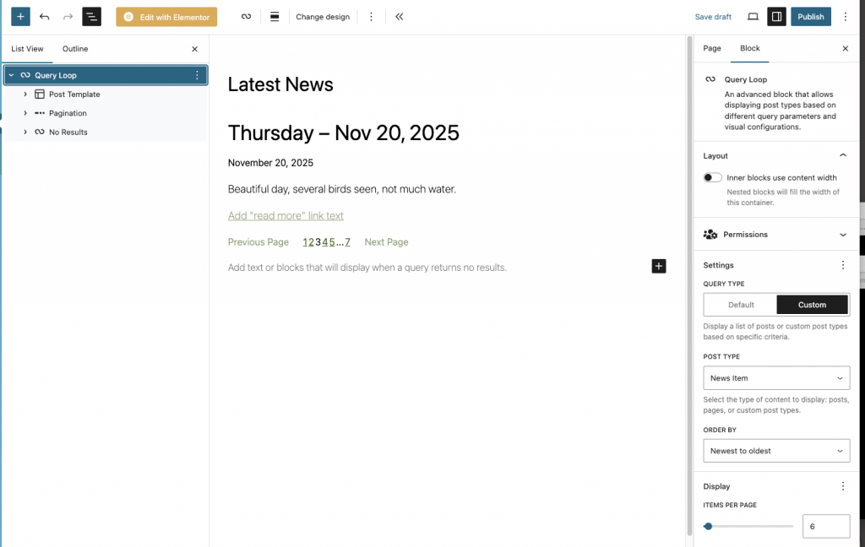
Task: Open the Order By dropdown
Action: pos(776,451)
